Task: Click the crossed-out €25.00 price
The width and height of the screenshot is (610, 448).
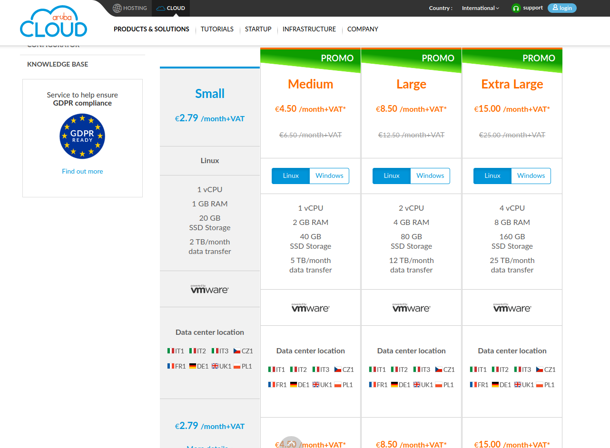Action: [512, 135]
